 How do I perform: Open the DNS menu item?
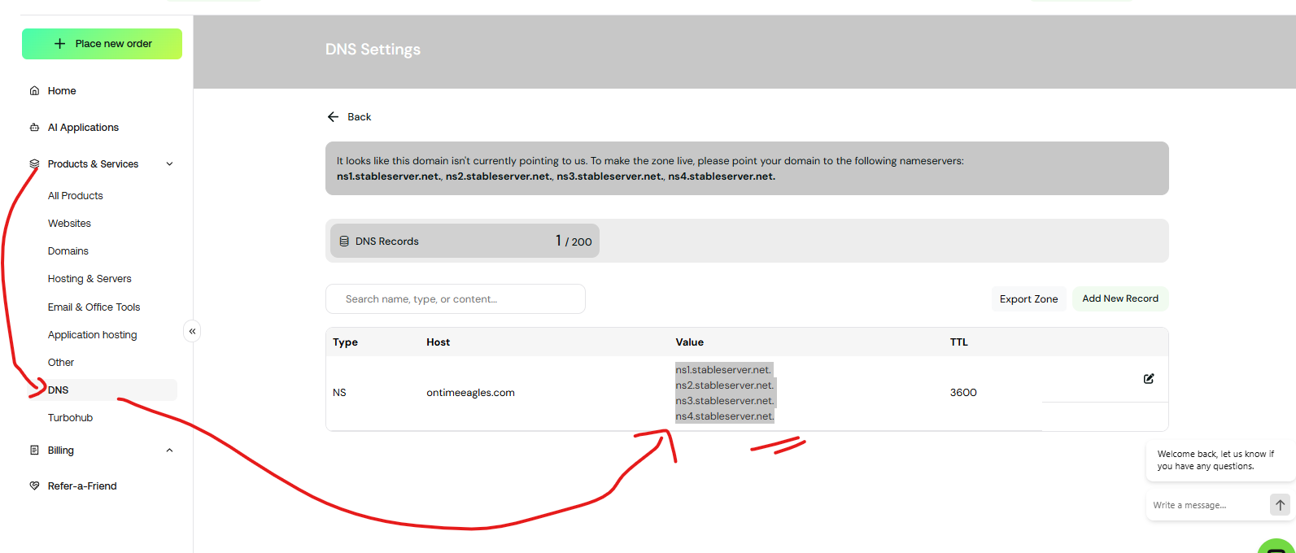coord(59,390)
